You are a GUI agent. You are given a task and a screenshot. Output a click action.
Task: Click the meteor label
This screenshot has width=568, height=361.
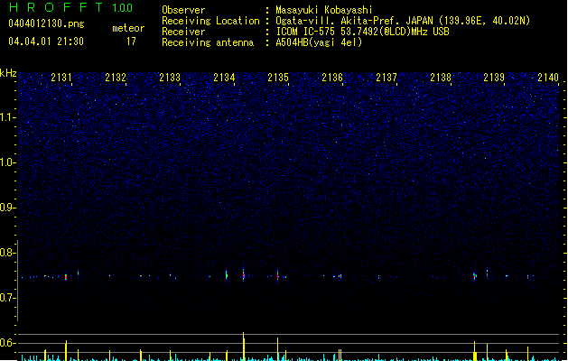(128, 28)
